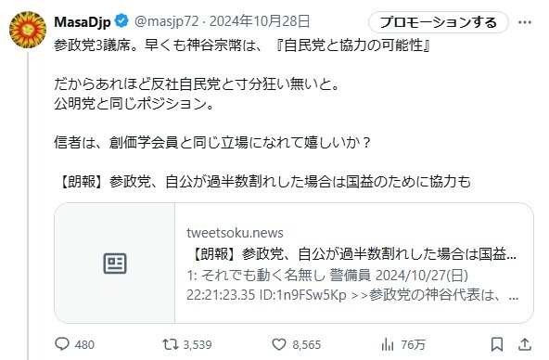
Task: Click the blue verified badge icon
Action: tap(121, 21)
